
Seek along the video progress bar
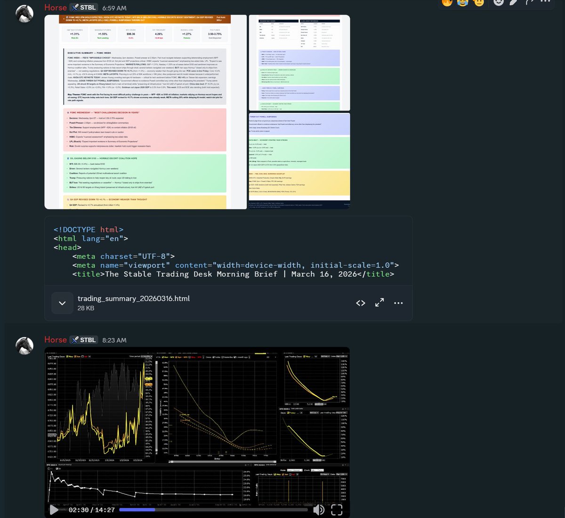pyautogui.click(x=213, y=510)
